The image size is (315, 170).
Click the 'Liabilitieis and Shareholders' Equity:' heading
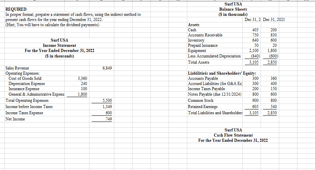(222, 73)
